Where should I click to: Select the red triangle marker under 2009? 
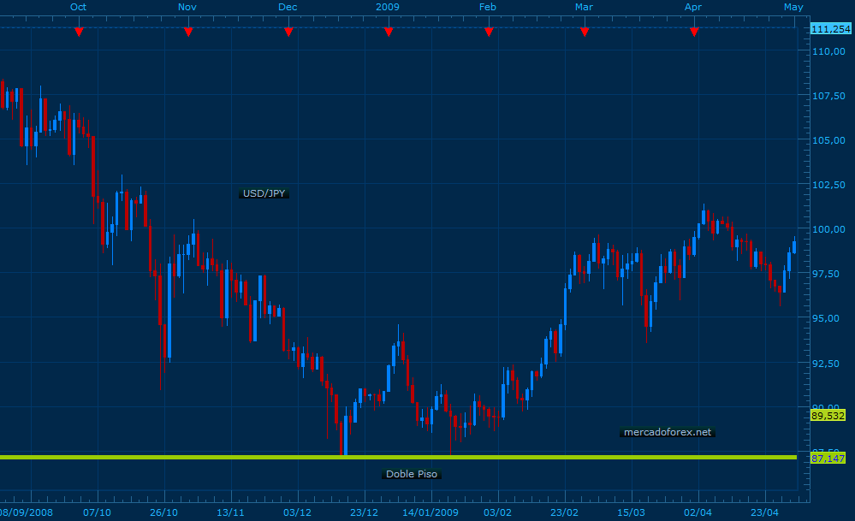coord(389,33)
